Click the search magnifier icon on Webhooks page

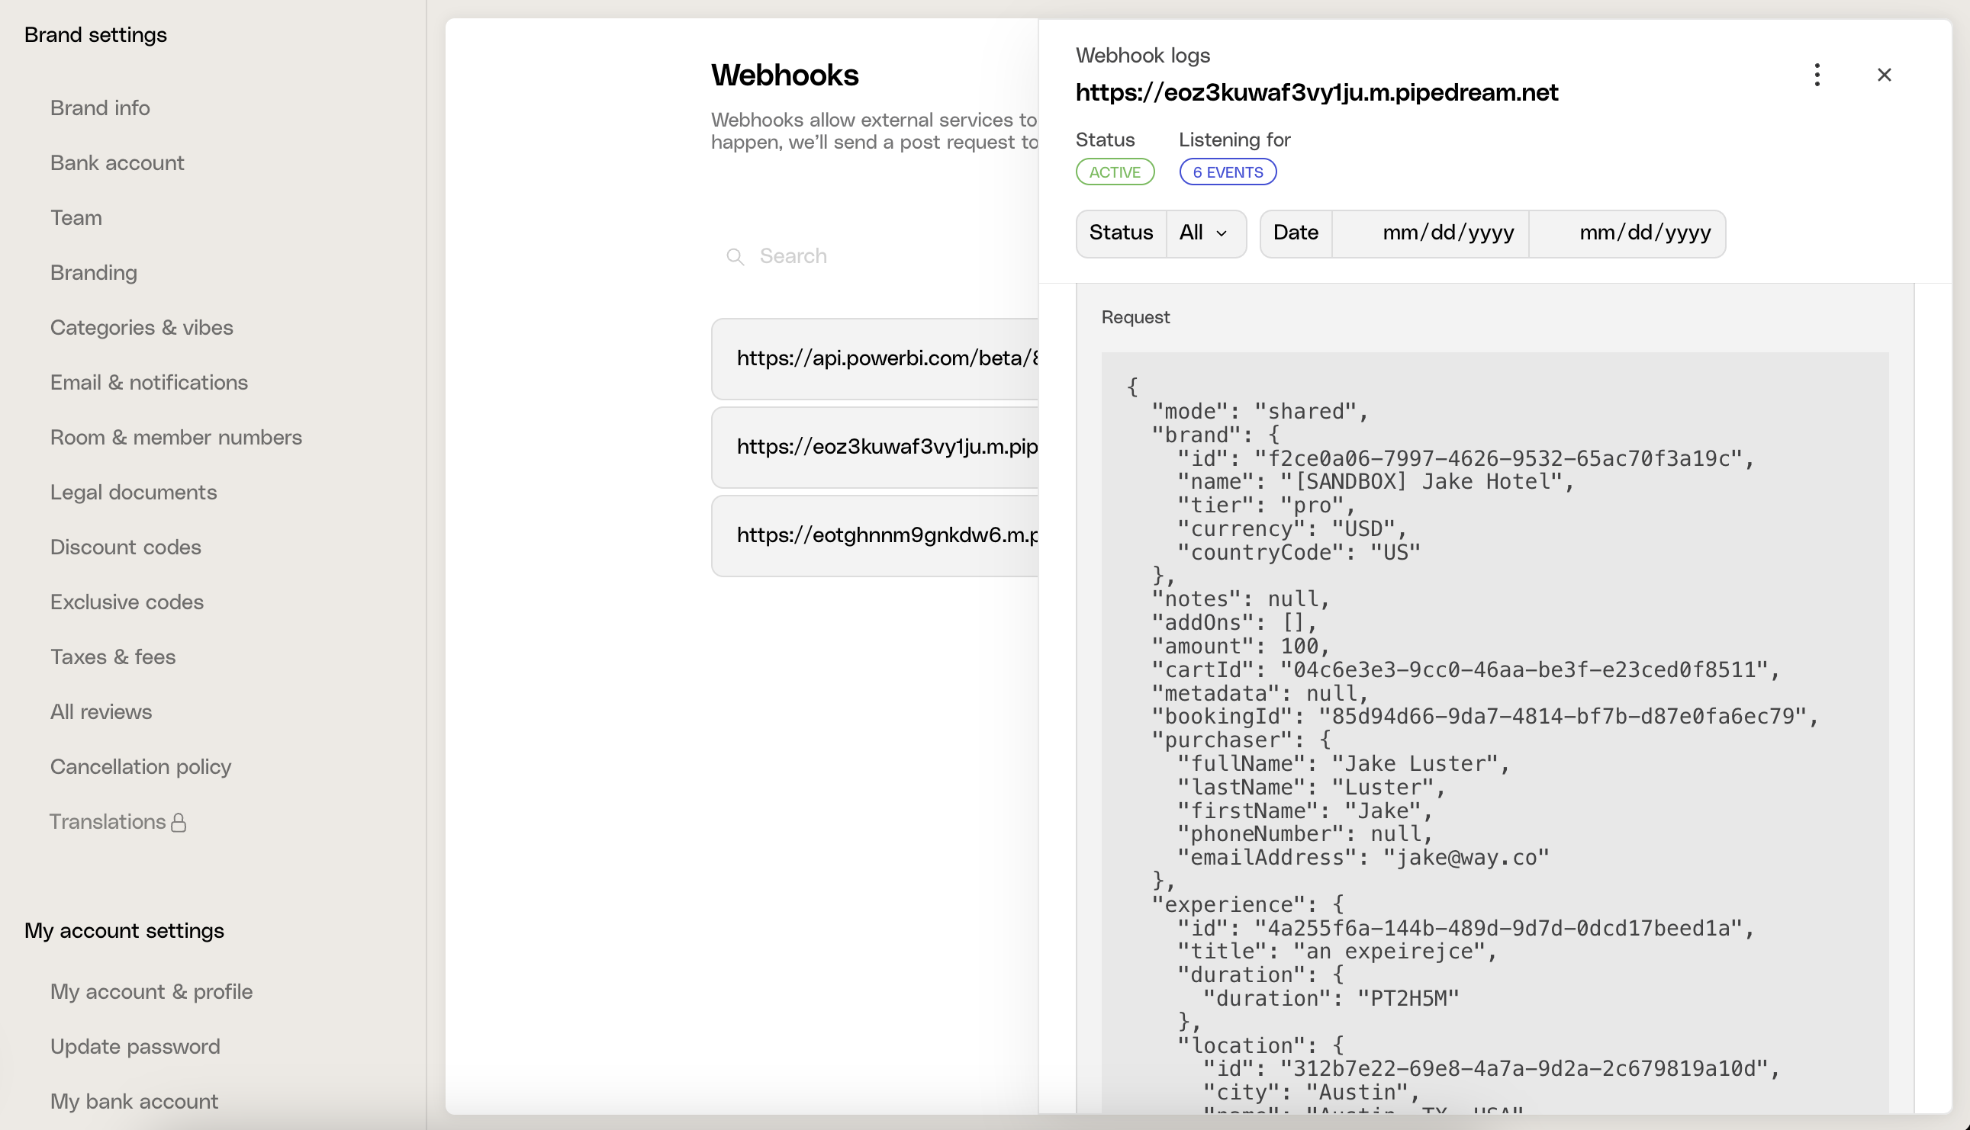tap(736, 256)
